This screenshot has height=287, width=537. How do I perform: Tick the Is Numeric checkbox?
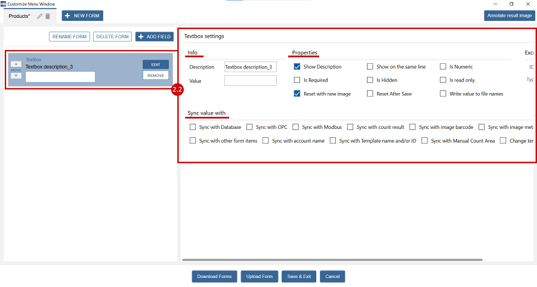(443, 67)
